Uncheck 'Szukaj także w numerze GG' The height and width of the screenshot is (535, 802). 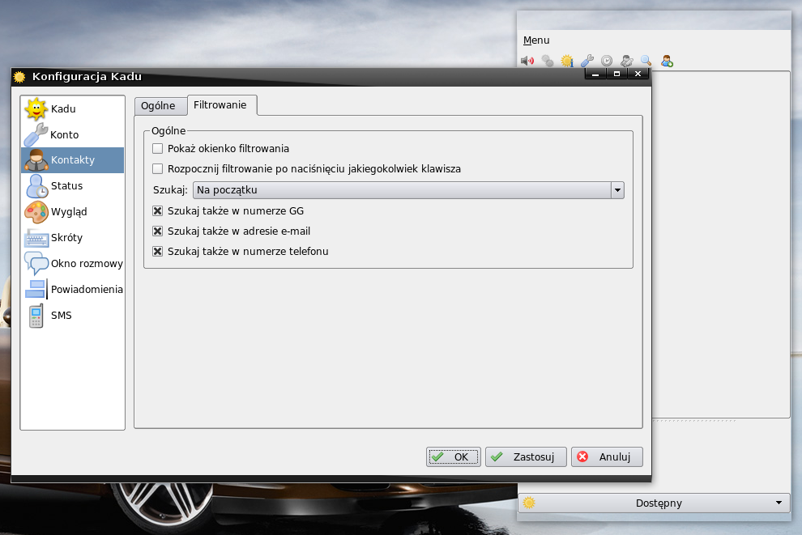[157, 210]
